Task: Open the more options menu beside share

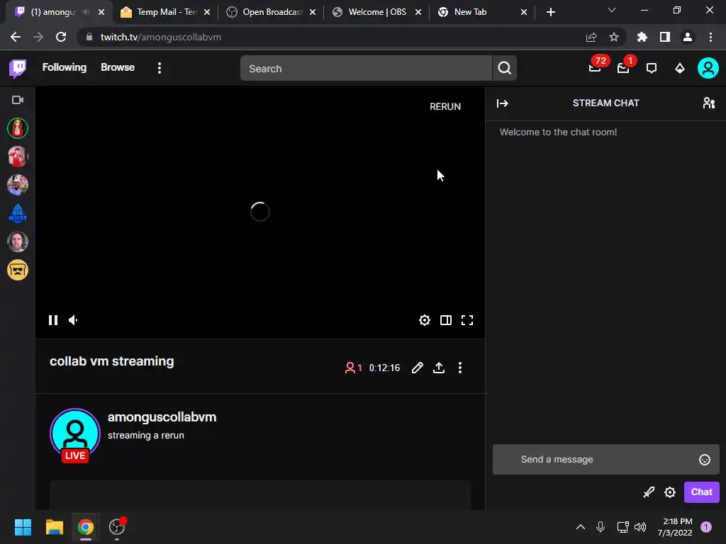Action: point(459,368)
